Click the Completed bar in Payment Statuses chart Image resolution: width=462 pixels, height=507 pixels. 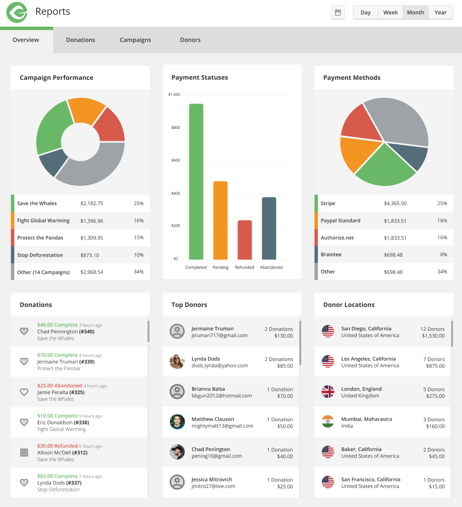(x=196, y=180)
